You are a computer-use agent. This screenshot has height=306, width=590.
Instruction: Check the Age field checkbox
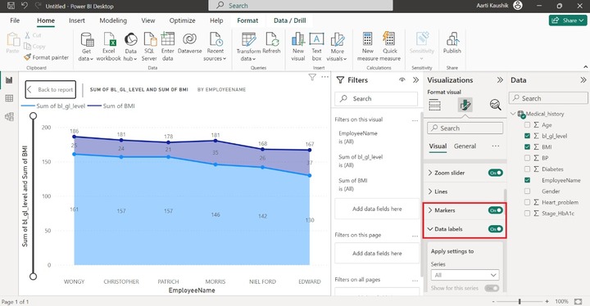click(527, 125)
